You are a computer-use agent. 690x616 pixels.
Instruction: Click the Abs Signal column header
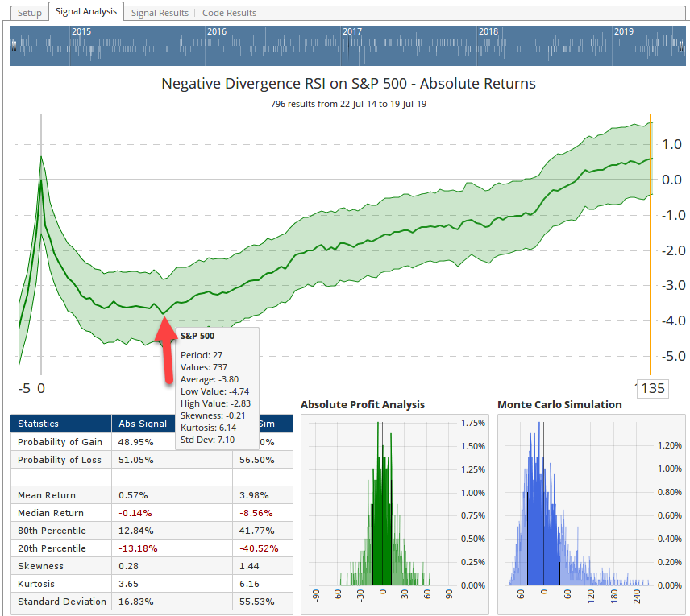142,424
